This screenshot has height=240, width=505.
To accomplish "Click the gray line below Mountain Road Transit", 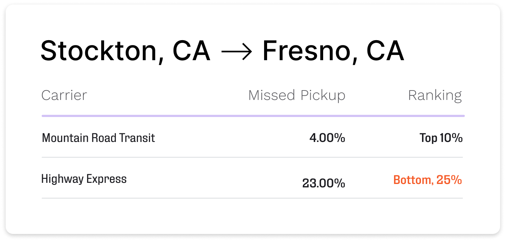I will (252, 157).
